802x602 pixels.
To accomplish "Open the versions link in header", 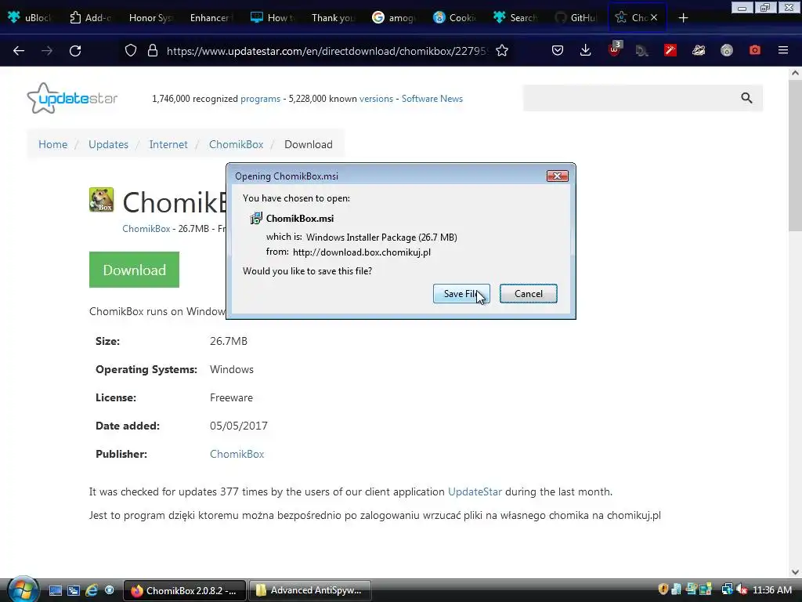I will (x=376, y=99).
